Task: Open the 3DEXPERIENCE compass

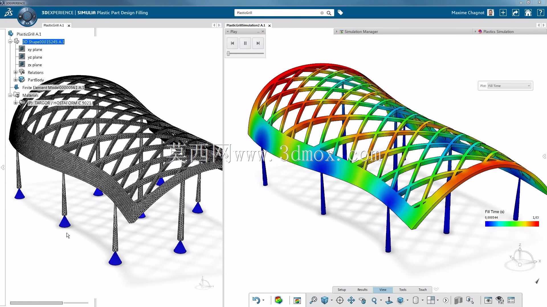Action: [x=27, y=16]
